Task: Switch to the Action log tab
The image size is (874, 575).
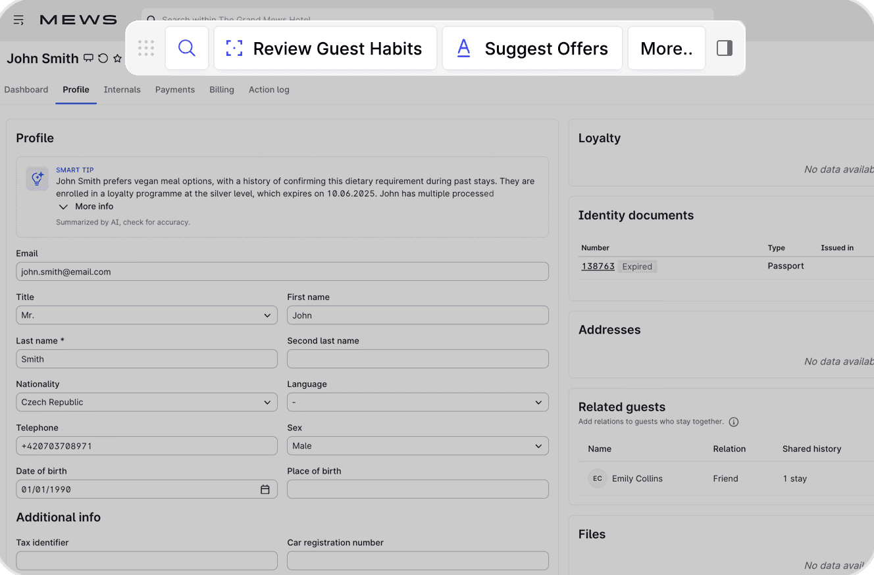Action: point(269,89)
